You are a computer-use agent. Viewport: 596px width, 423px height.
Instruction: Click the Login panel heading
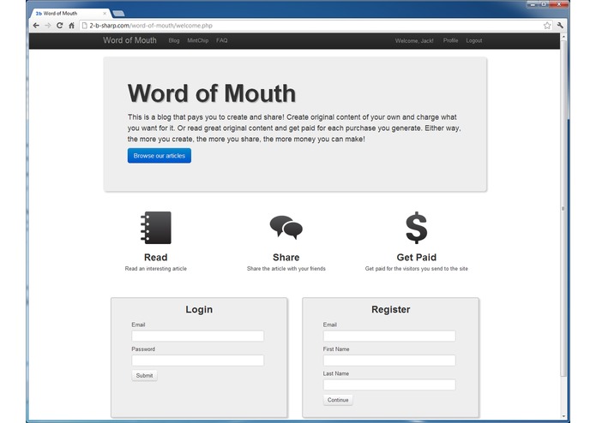pyautogui.click(x=199, y=309)
